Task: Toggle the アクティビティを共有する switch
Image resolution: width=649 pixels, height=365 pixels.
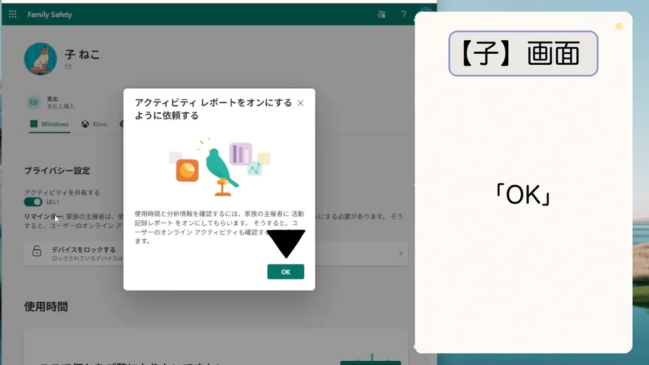Action: (33, 202)
